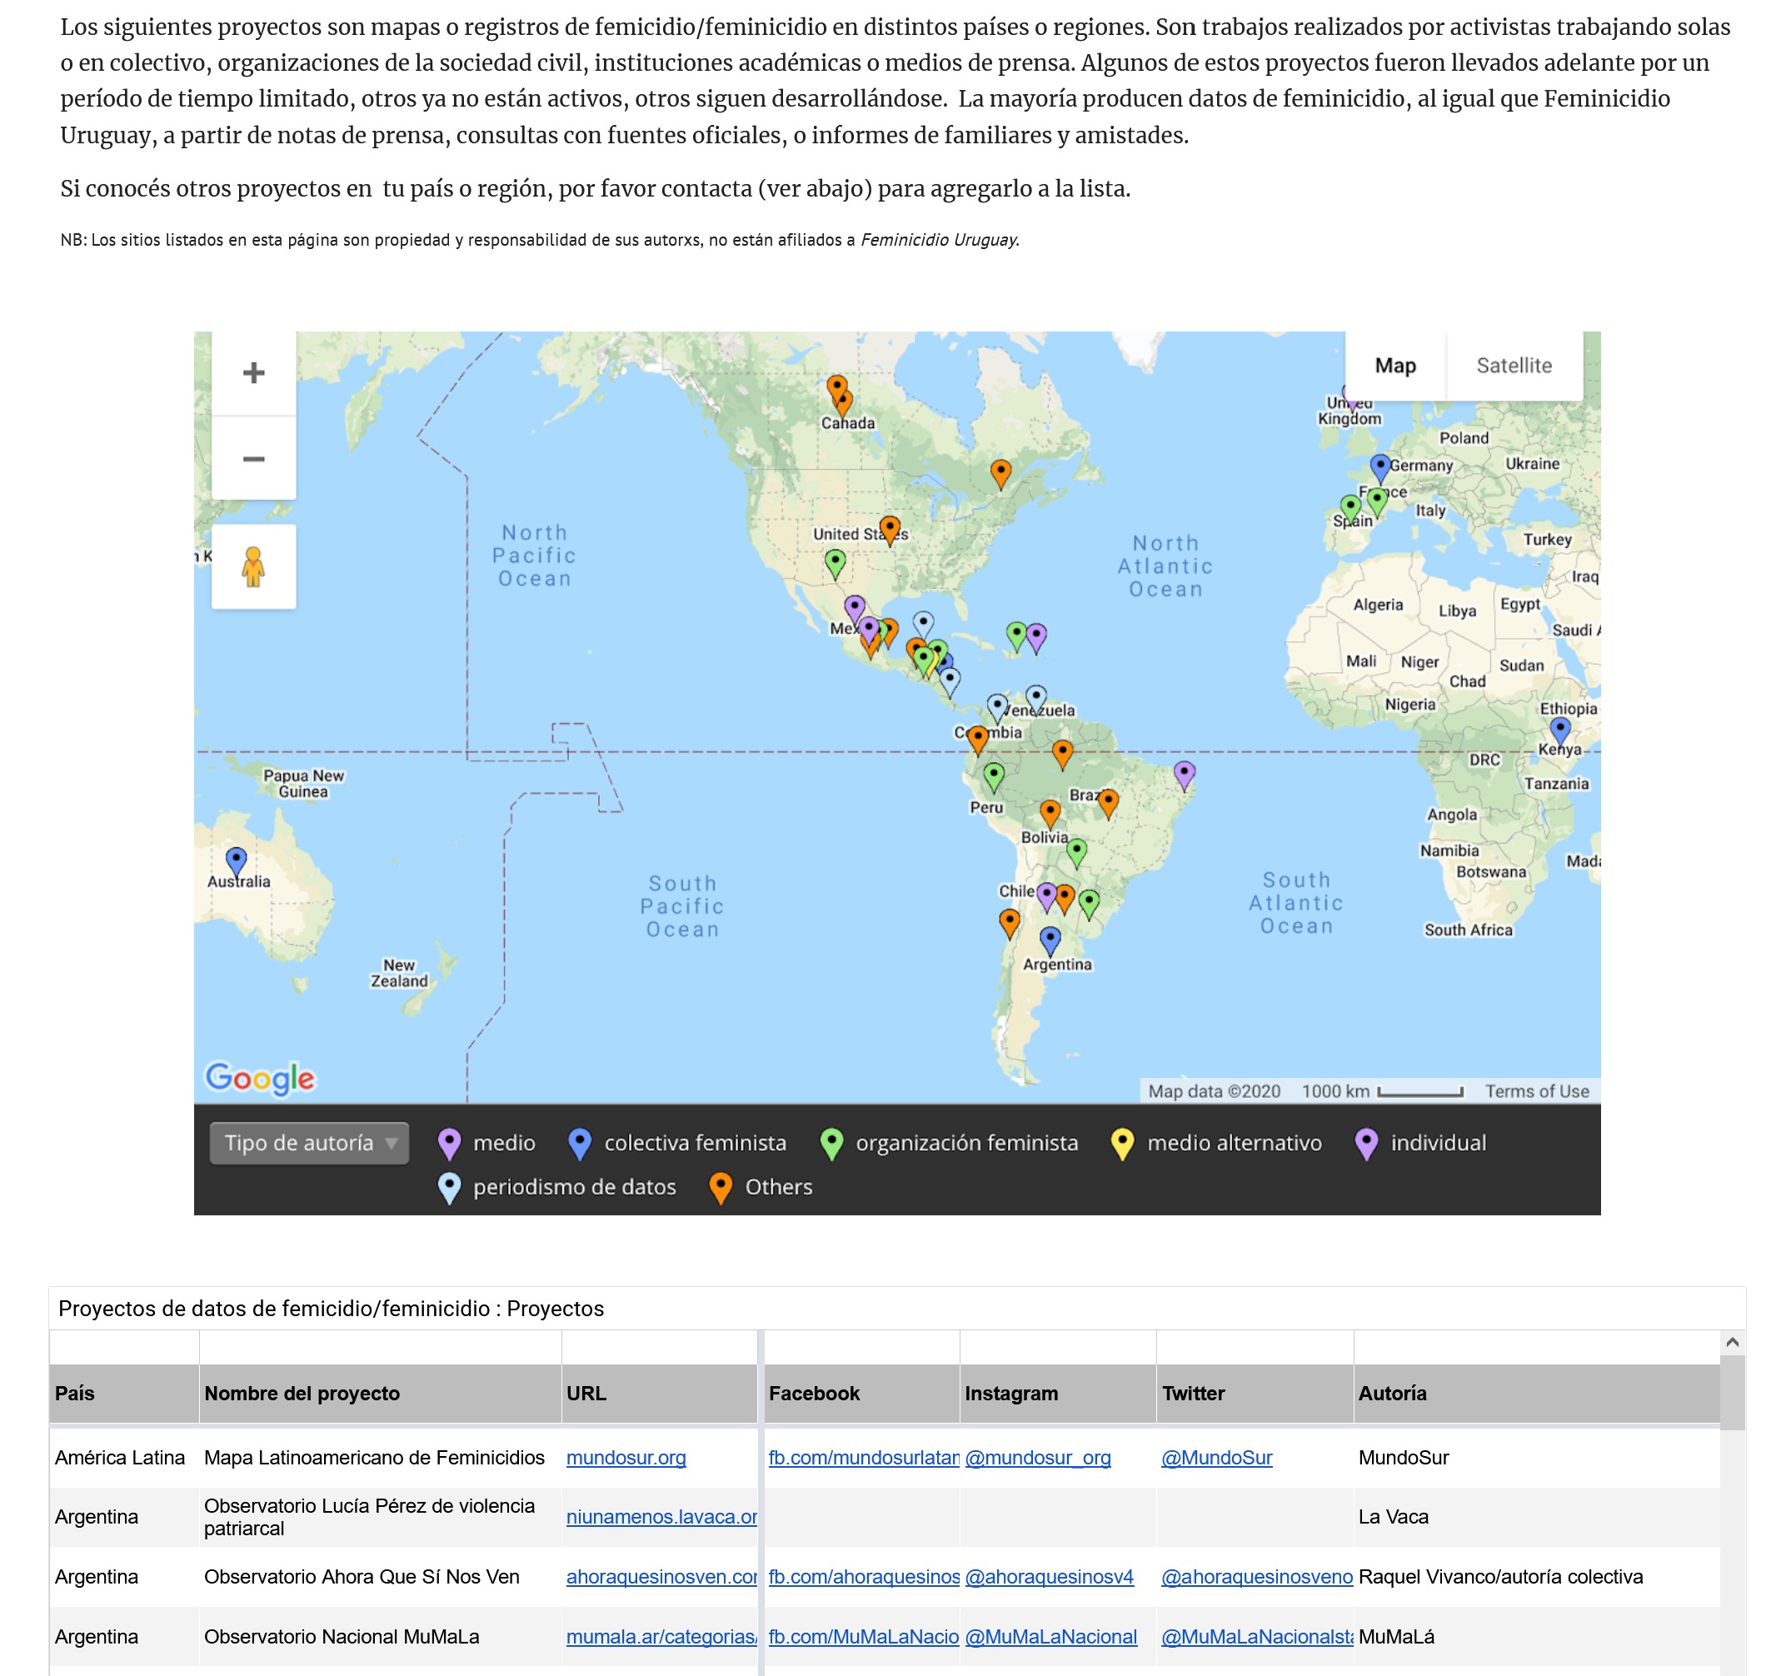Select 'Observatorio Nacional MuMaLa' cell
Screen dimensions: 1791x1676
point(380,1637)
